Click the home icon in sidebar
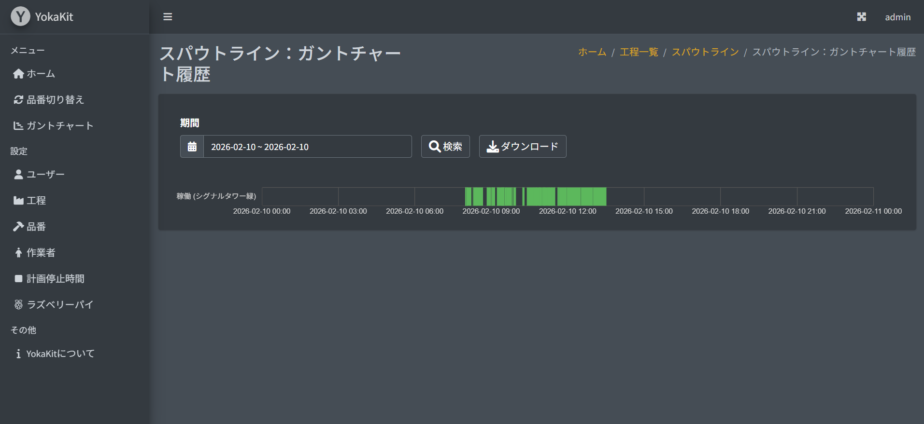The image size is (924, 424). tap(18, 74)
